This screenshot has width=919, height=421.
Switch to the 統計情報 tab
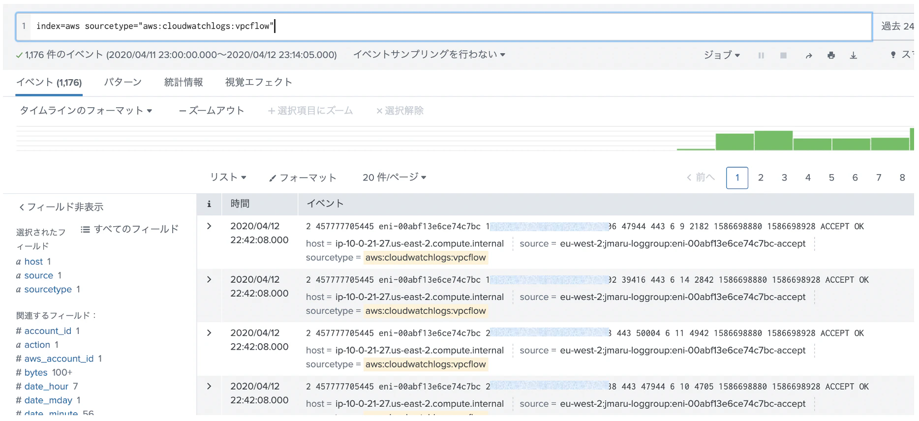click(x=184, y=82)
